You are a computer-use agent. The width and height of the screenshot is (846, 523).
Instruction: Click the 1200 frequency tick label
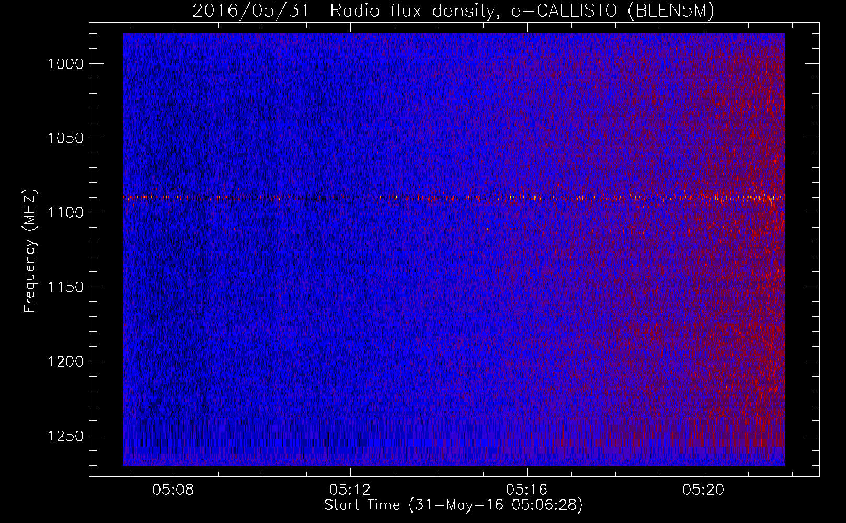(65, 361)
